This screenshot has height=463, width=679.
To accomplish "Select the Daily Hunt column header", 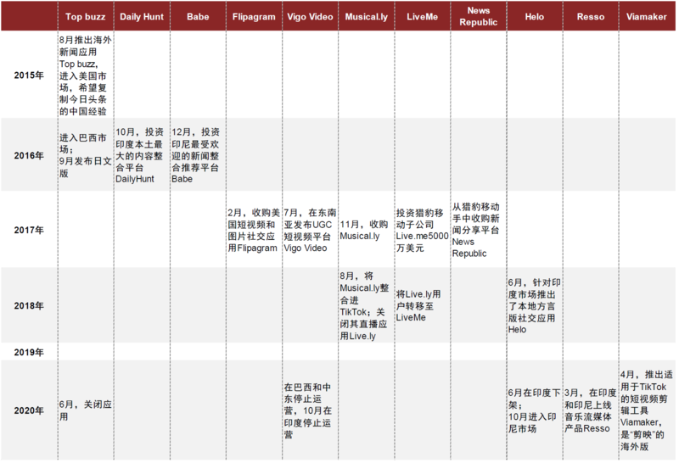I will (x=141, y=16).
